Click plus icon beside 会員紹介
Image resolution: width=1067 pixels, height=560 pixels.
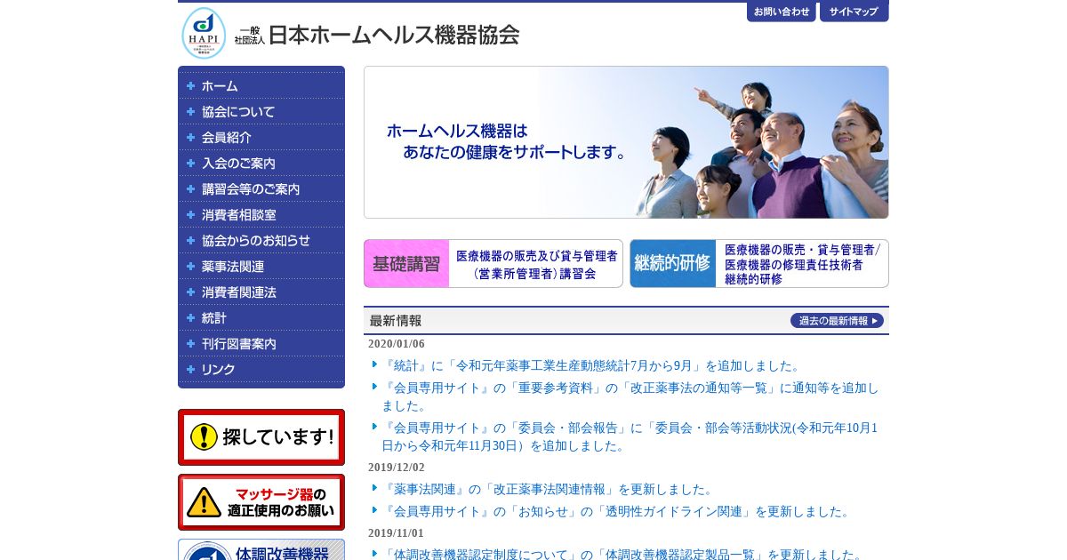(190, 138)
